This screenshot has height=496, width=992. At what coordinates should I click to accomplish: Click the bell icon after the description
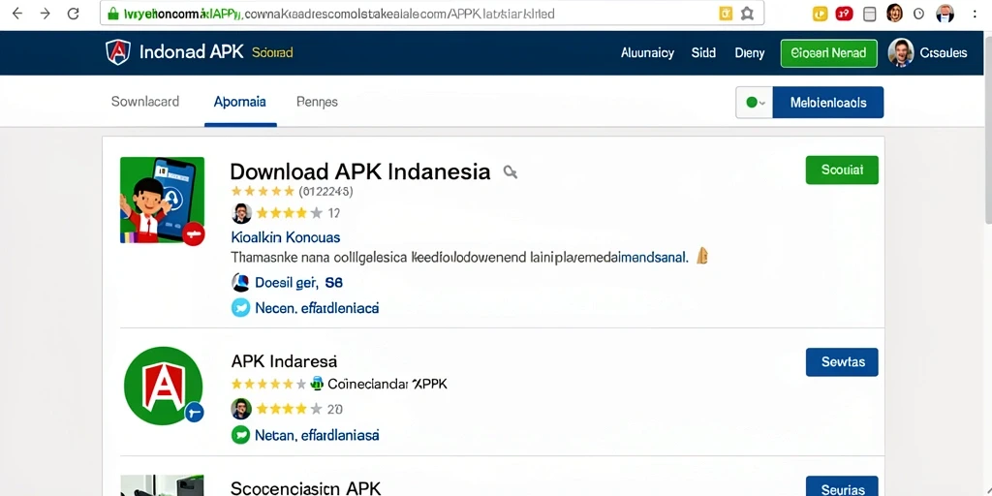click(x=701, y=256)
